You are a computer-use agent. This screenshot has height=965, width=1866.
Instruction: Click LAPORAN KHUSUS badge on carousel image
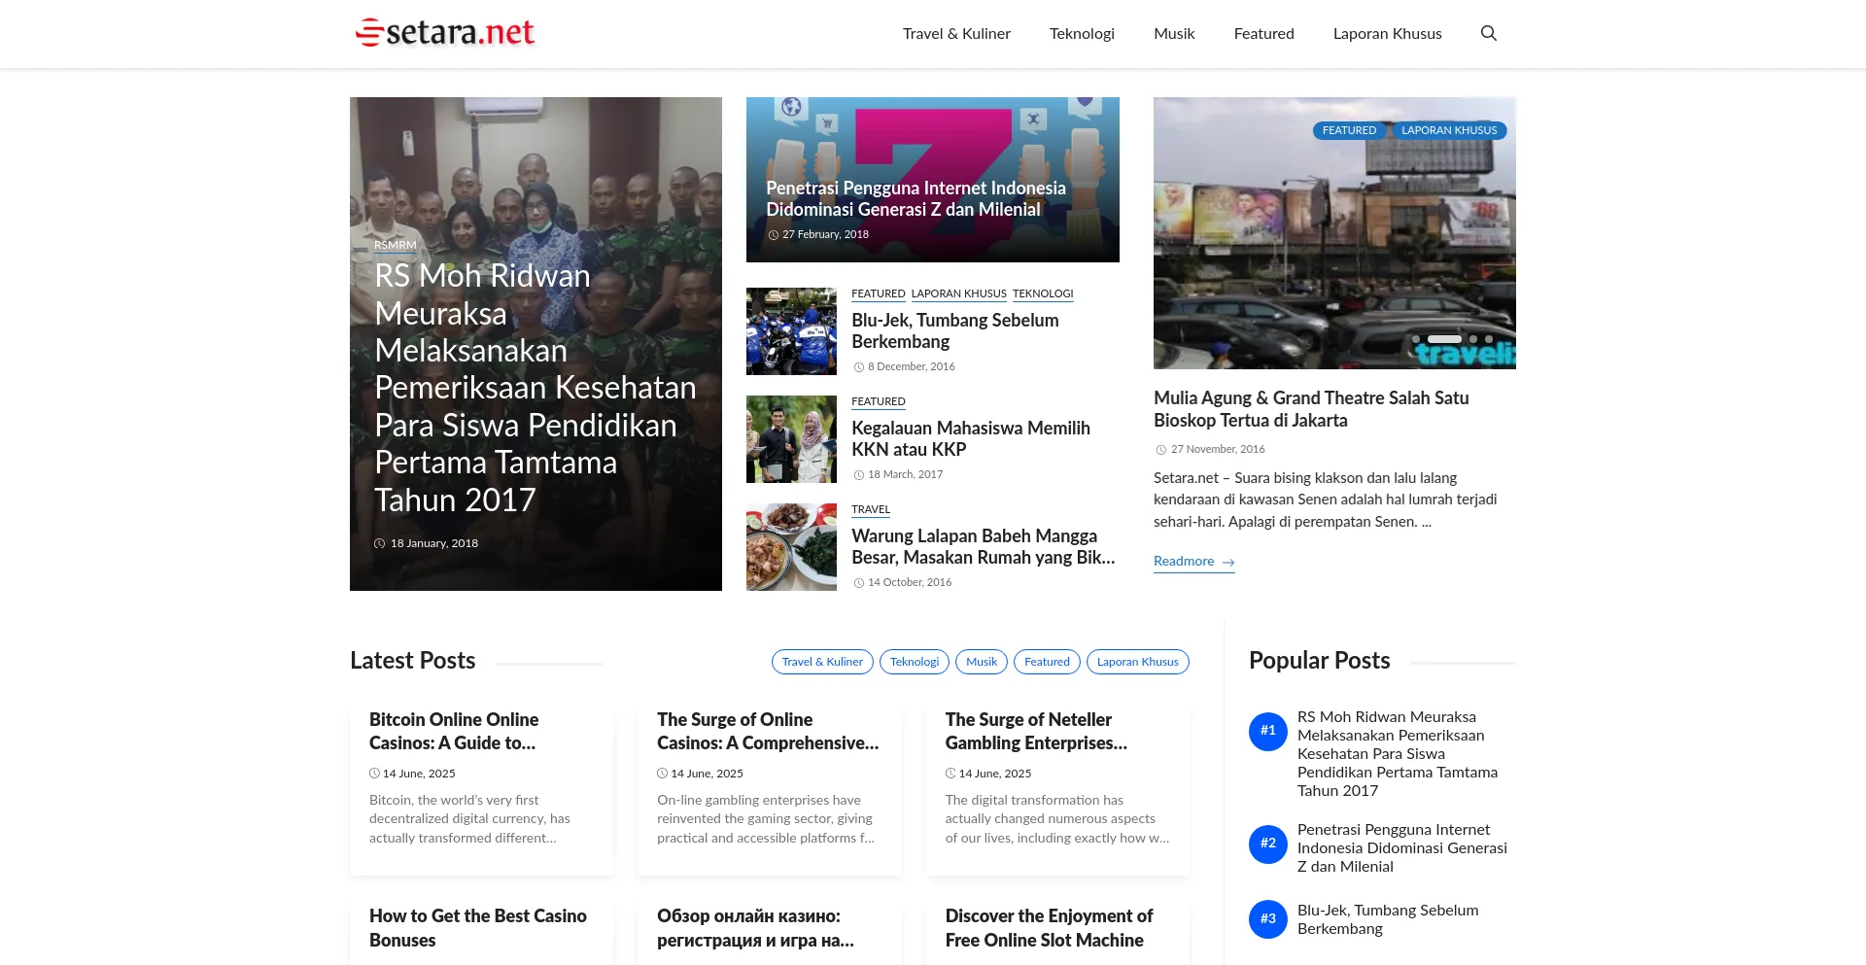(x=1448, y=130)
